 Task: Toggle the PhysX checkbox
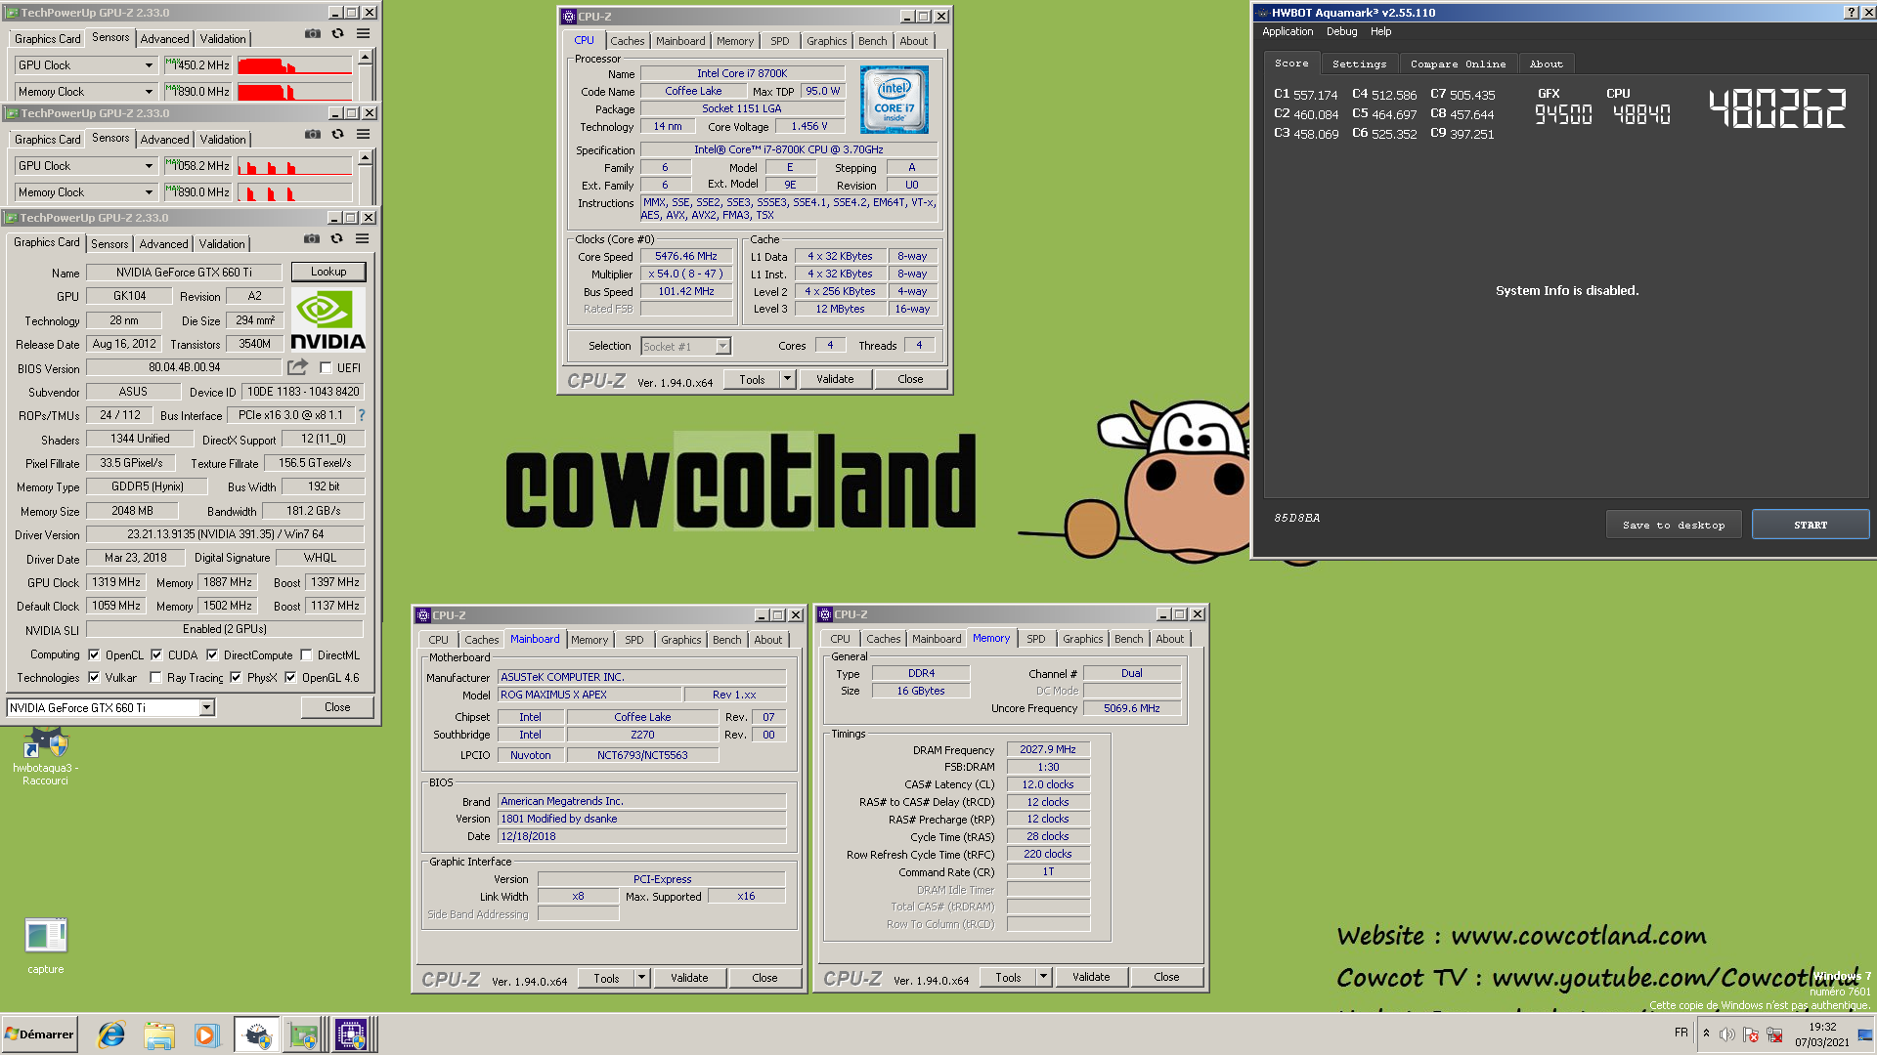(x=236, y=678)
